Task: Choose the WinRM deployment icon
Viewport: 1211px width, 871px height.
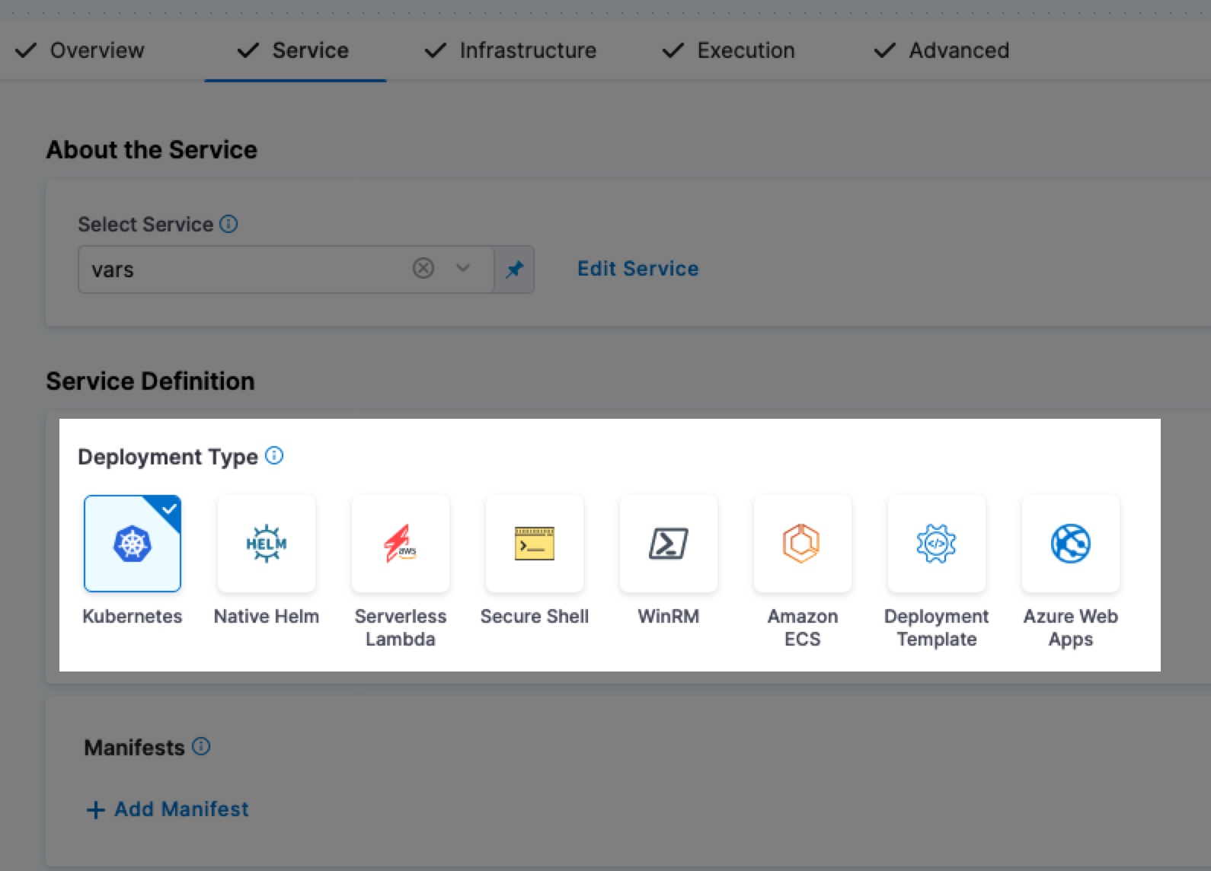Action: point(669,544)
